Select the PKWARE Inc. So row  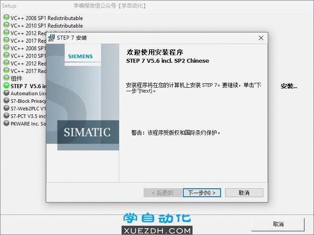coord(28,124)
